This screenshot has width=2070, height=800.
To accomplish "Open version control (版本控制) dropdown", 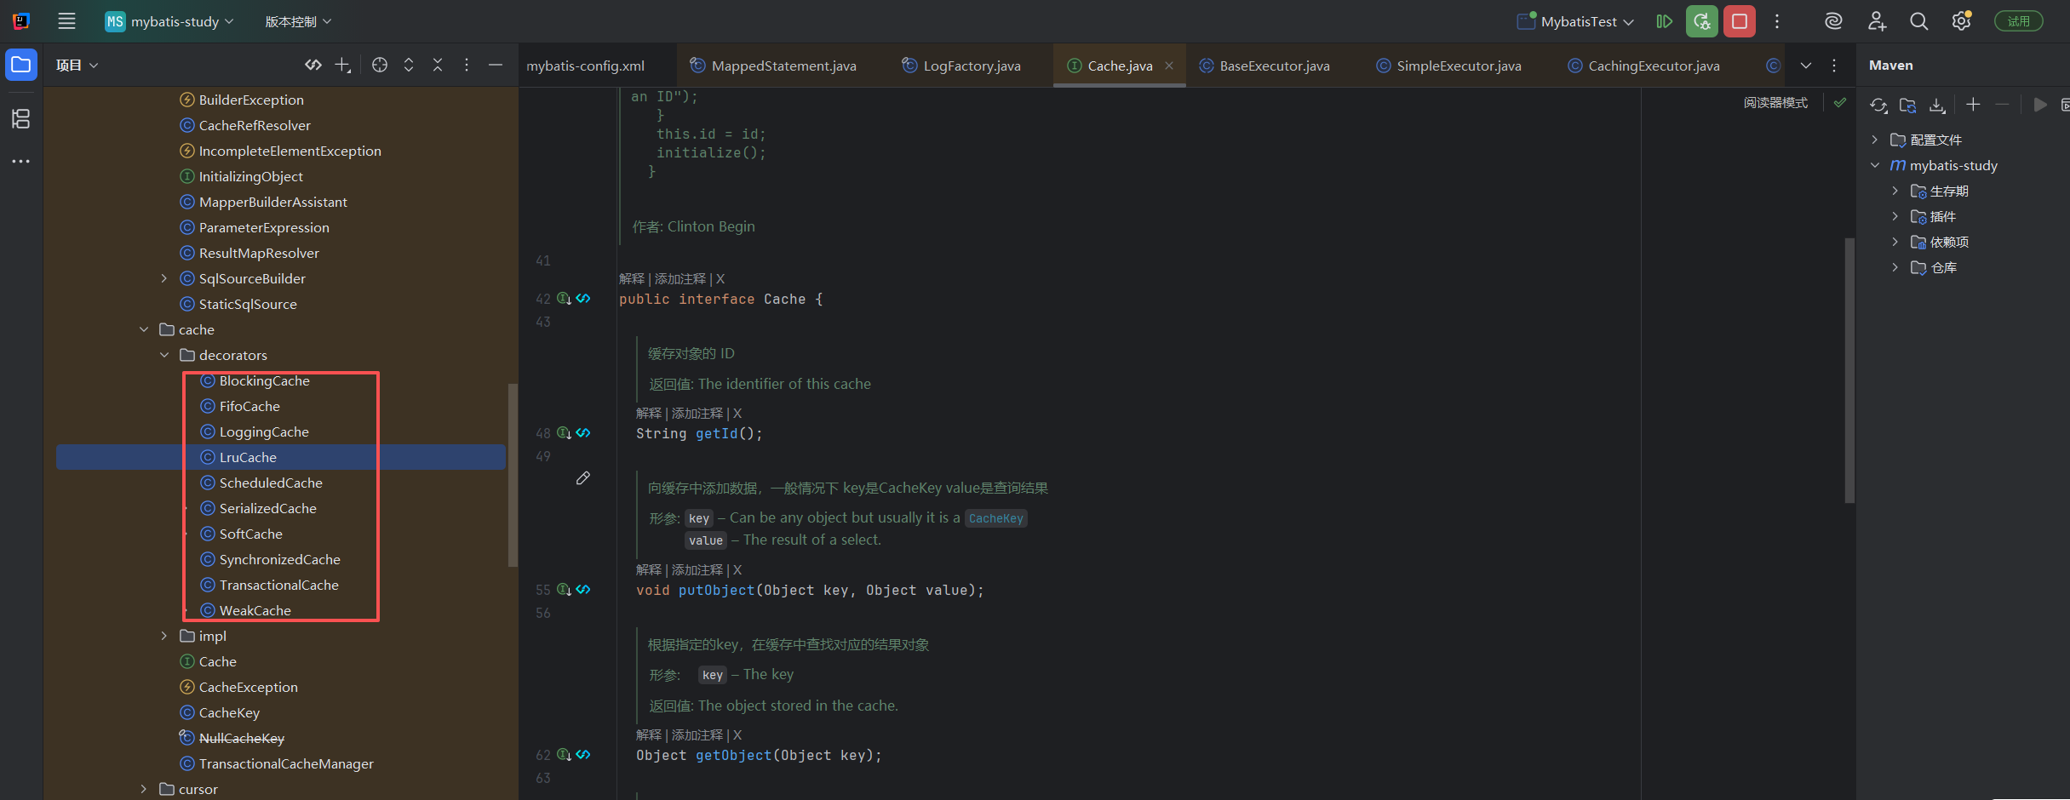I will pos(298,21).
